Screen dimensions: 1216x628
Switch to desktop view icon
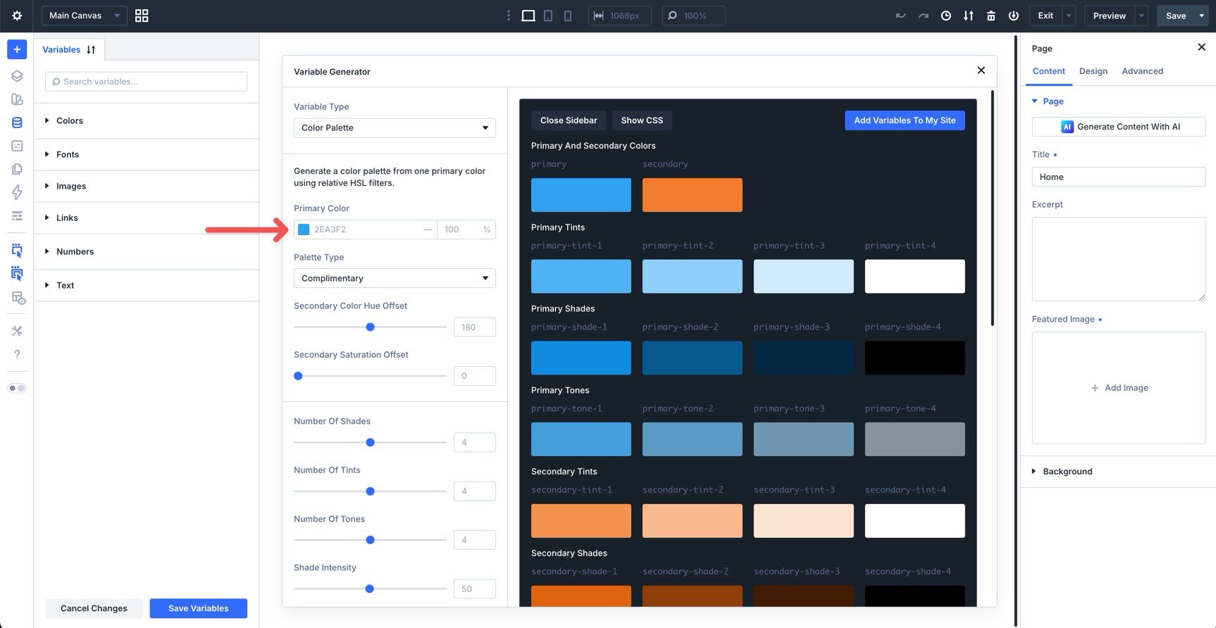[528, 15]
